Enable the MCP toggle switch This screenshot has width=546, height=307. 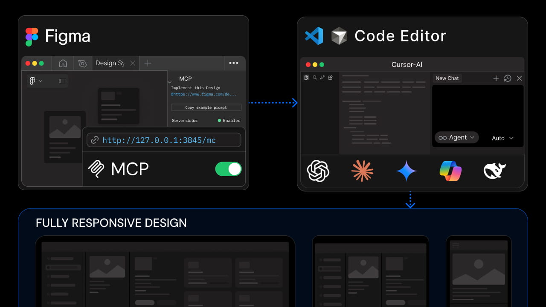tap(228, 169)
